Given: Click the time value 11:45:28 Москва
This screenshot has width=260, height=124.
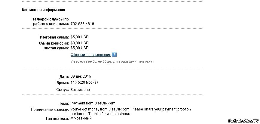Looking at the screenshot, I should click(84, 82).
